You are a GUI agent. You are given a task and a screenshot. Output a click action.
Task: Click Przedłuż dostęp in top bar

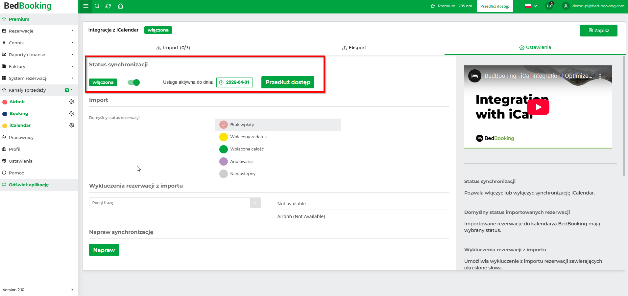495,6
